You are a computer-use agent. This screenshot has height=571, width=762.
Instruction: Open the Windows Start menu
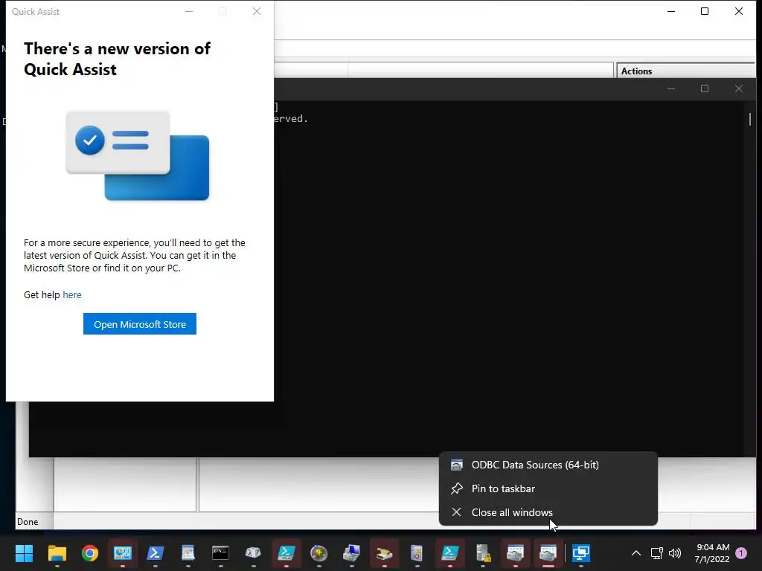click(x=24, y=553)
